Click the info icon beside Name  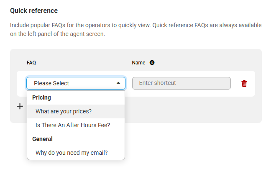(152, 63)
